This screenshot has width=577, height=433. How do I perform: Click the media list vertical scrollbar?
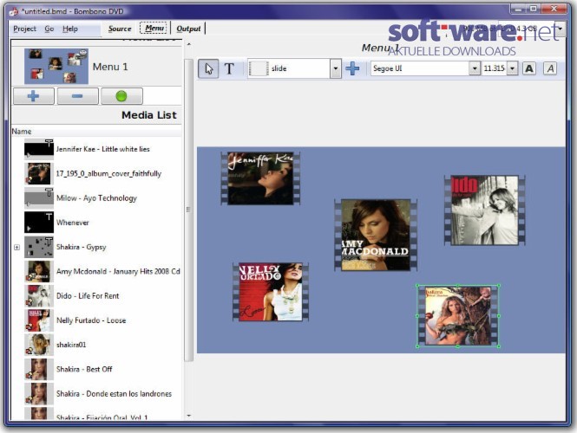coord(188,210)
